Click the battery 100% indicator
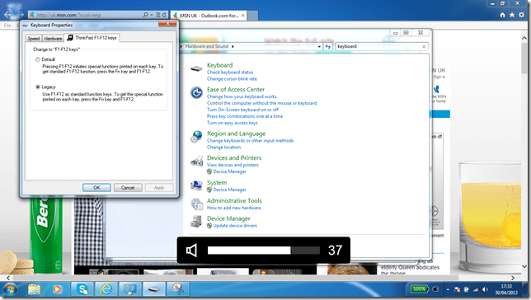 419,289
